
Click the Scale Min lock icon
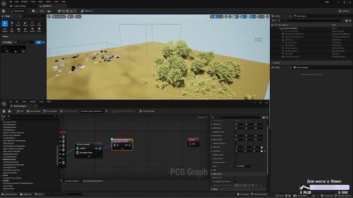tap(261, 147)
